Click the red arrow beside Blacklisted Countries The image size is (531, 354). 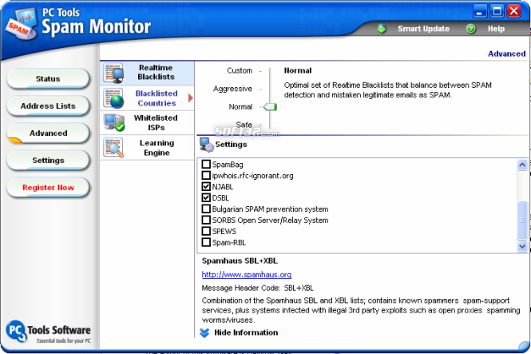(x=191, y=98)
